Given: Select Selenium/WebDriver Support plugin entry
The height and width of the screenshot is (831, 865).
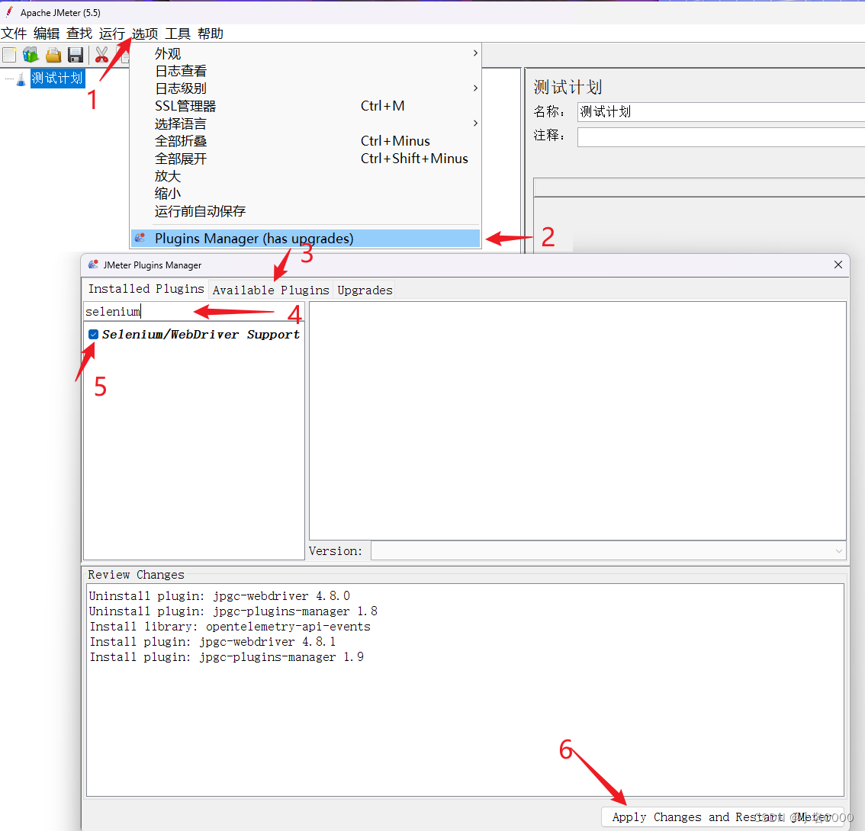Looking at the screenshot, I should (x=201, y=334).
